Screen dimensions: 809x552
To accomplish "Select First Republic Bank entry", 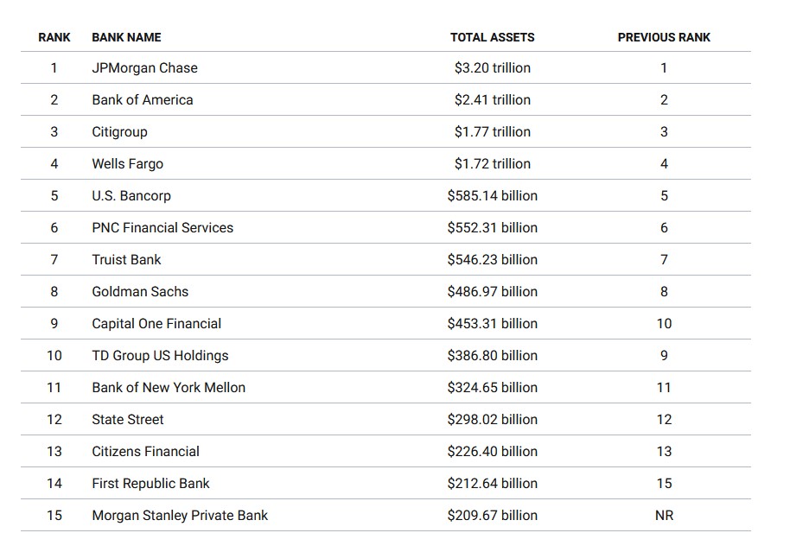I will tap(150, 484).
